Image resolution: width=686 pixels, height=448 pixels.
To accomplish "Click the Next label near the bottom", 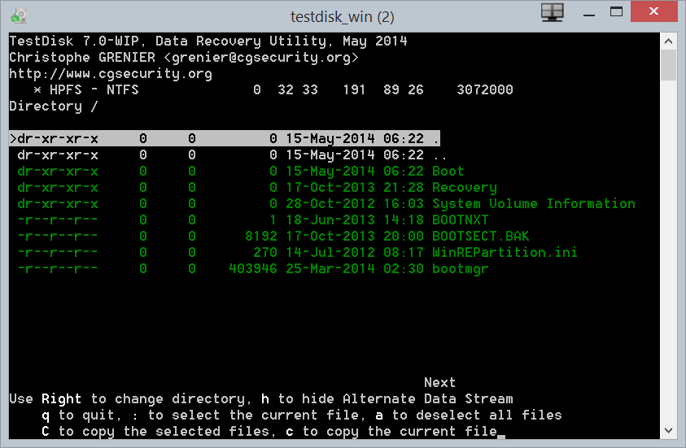I will pyautogui.click(x=439, y=383).
